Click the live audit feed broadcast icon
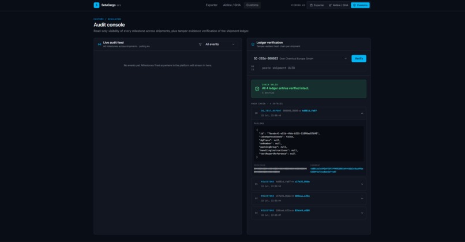465x242 pixels. click(x=99, y=44)
